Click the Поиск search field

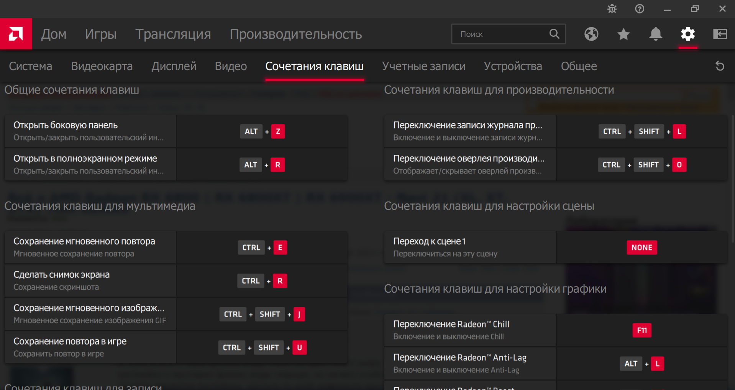pos(502,34)
